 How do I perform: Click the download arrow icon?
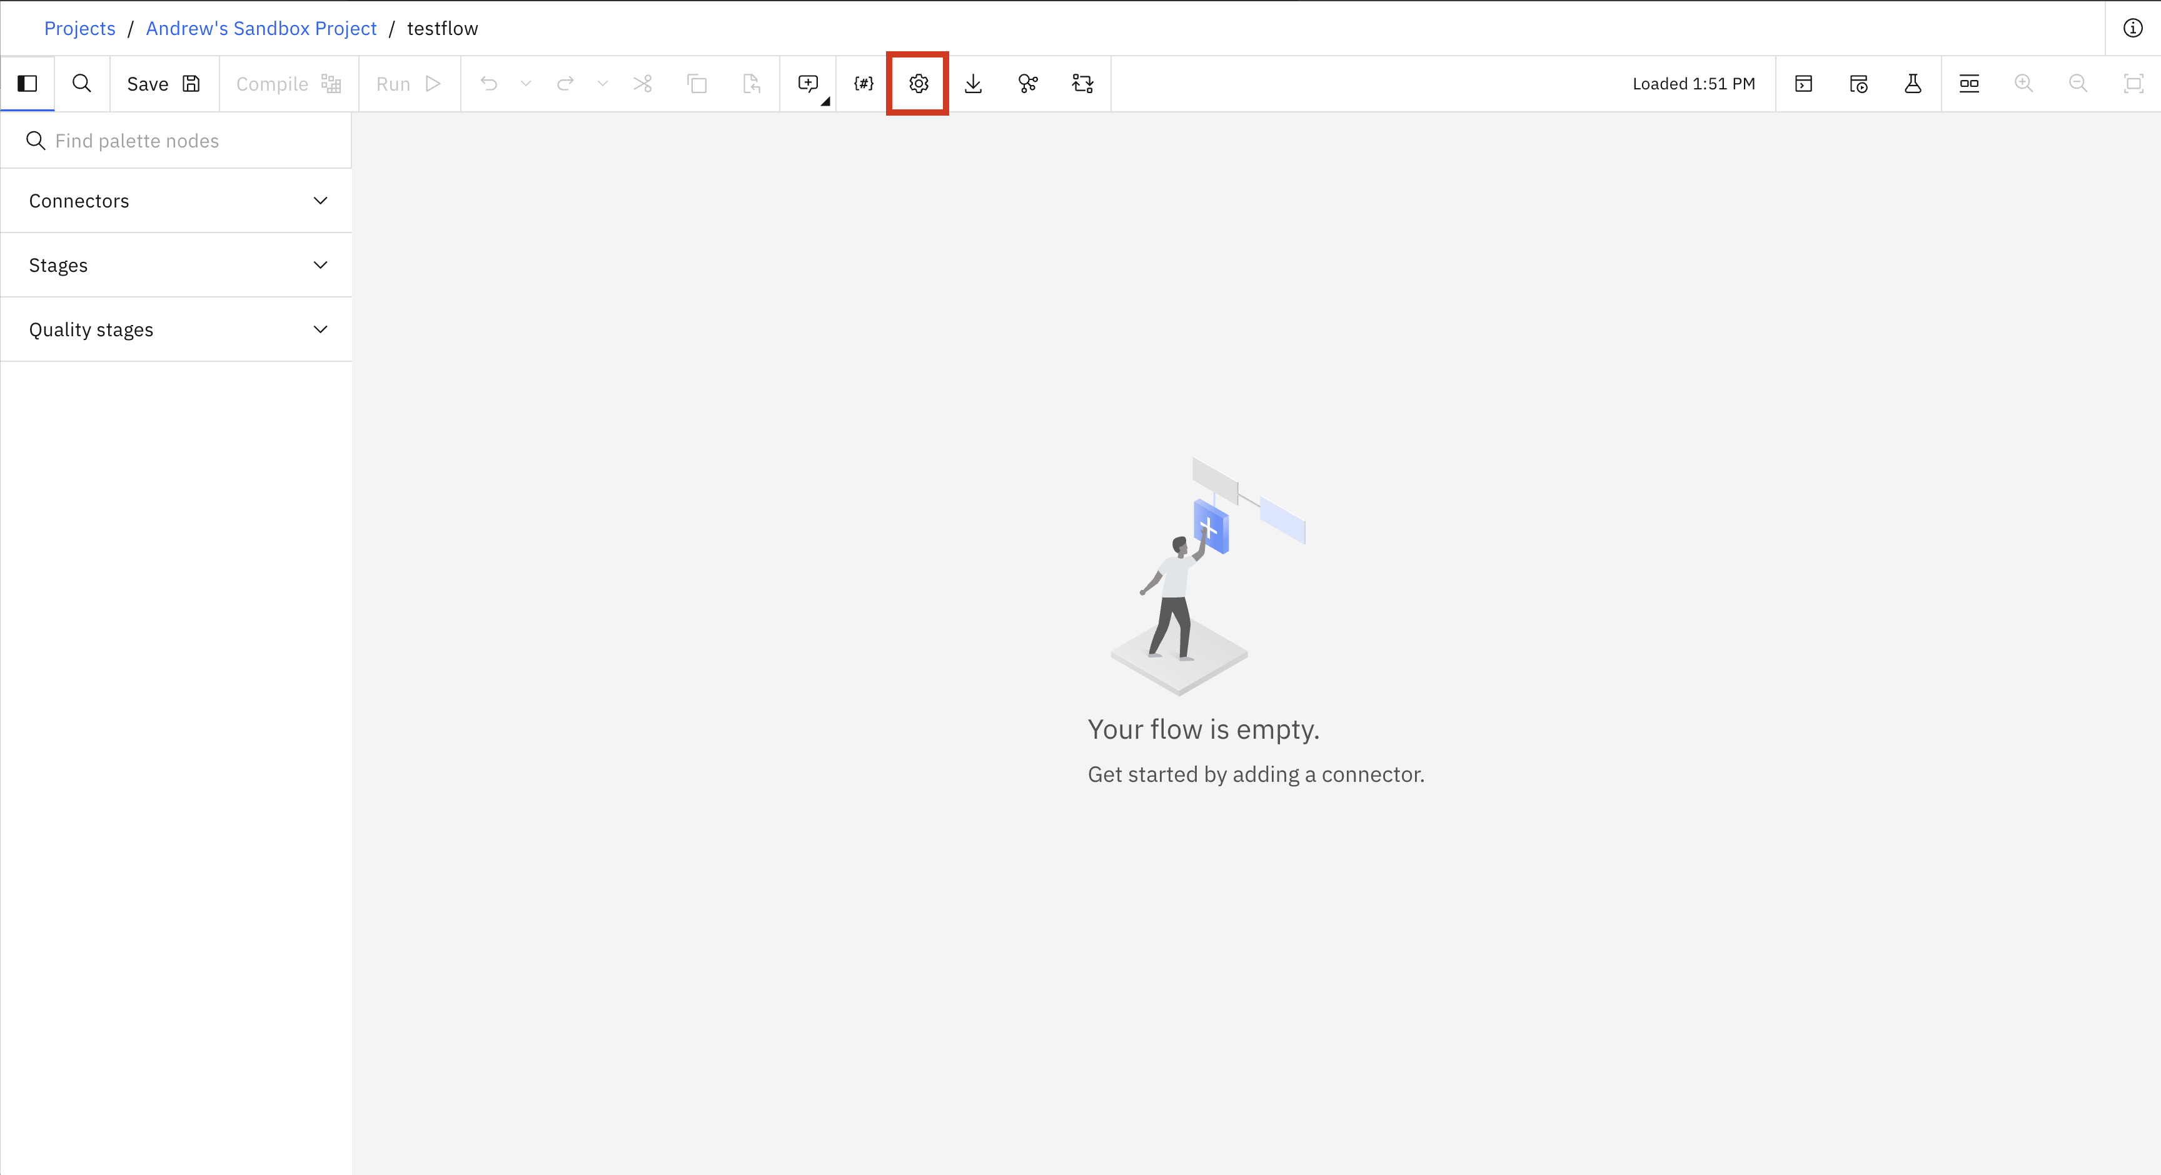pos(973,83)
